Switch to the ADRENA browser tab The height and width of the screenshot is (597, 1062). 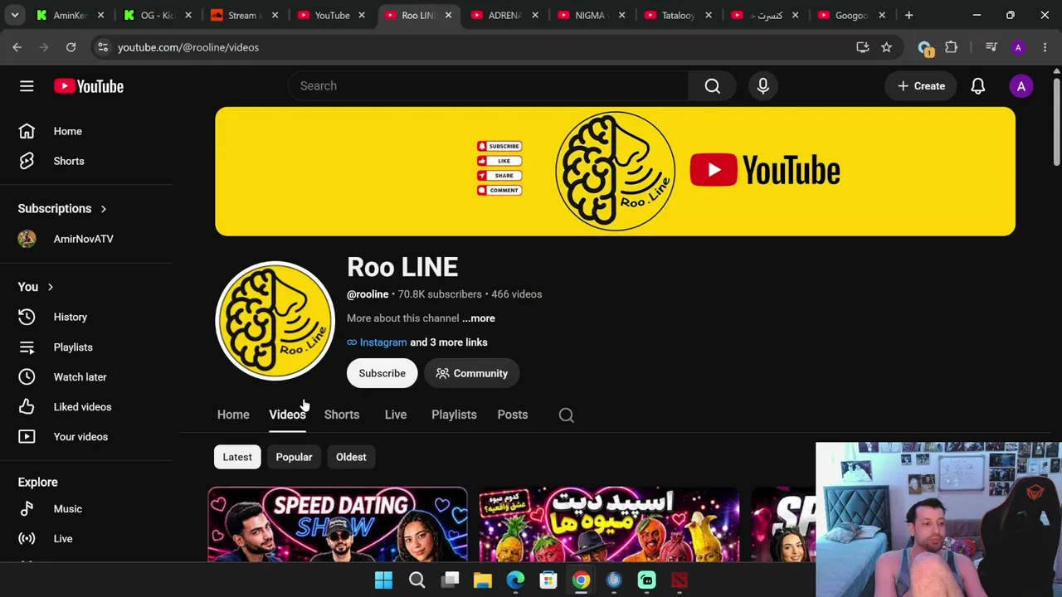504,15
